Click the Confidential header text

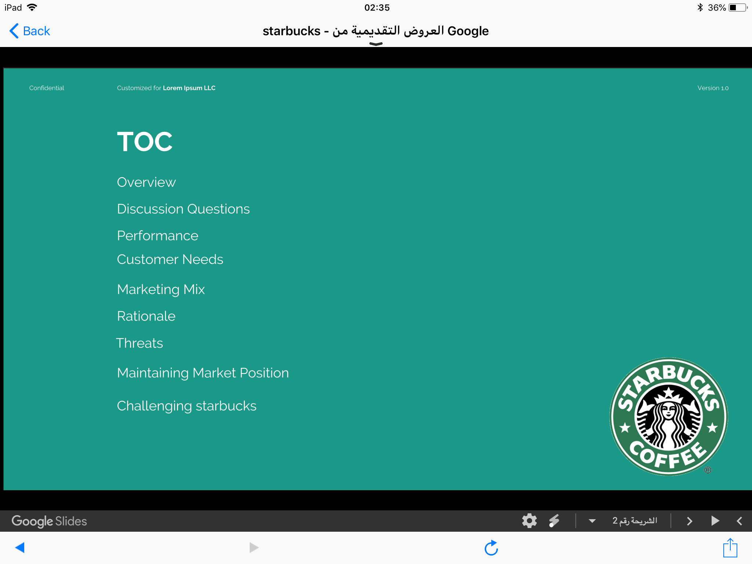[47, 88]
